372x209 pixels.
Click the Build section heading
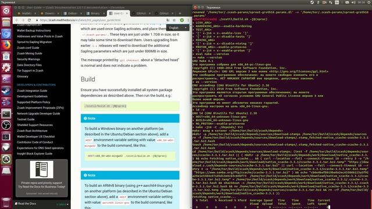[x=88, y=79]
